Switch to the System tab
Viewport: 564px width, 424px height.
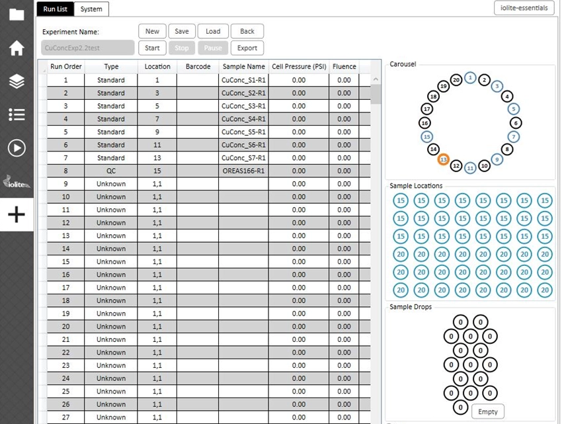point(91,9)
